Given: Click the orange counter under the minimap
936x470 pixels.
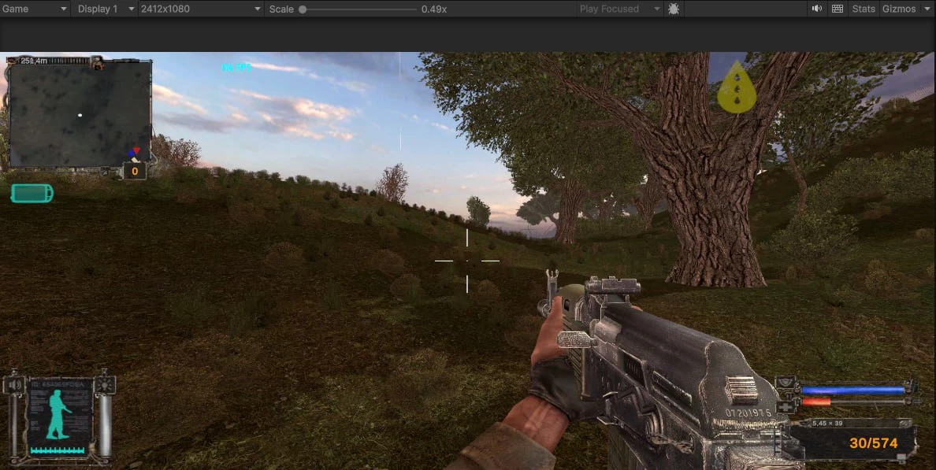Looking at the screenshot, I should [135, 171].
